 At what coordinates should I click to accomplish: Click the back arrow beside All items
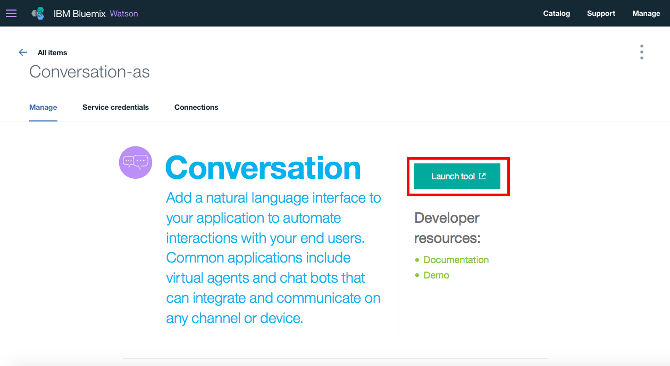pos(23,53)
